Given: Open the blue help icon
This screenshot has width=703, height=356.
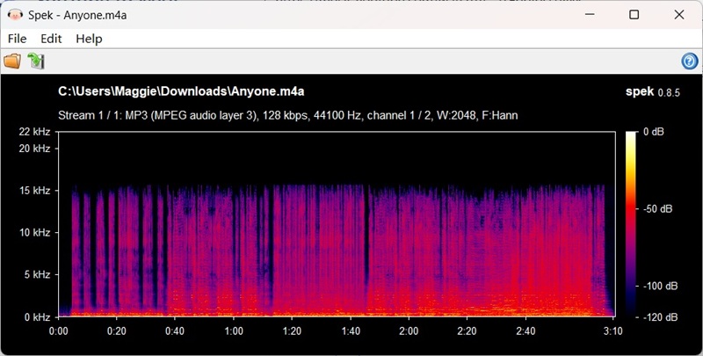Looking at the screenshot, I should tap(690, 61).
